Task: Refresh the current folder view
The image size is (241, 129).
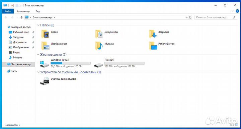Action: click(190, 17)
